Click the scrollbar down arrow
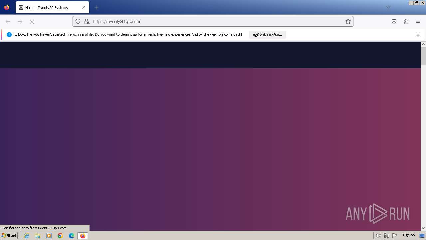The height and width of the screenshot is (240, 426). coord(423,228)
